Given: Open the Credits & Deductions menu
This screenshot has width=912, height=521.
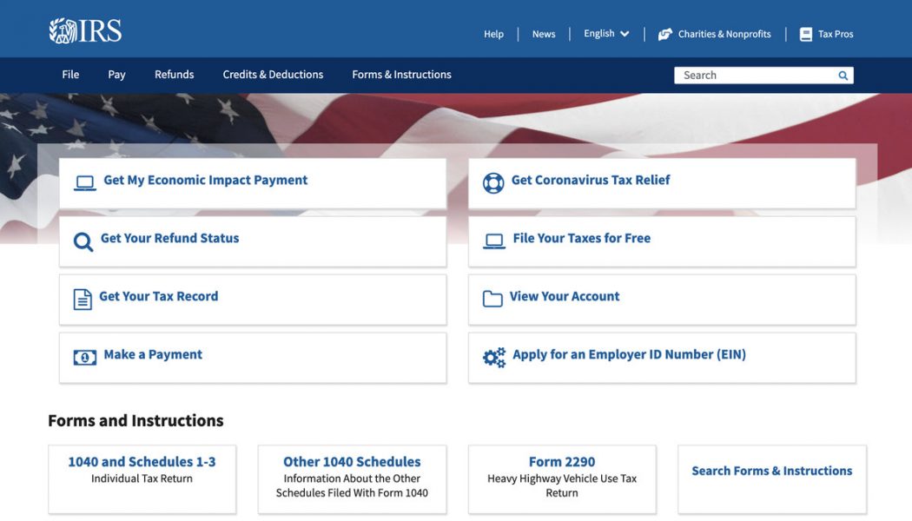Looking at the screenshot, I should pos(272,75).
